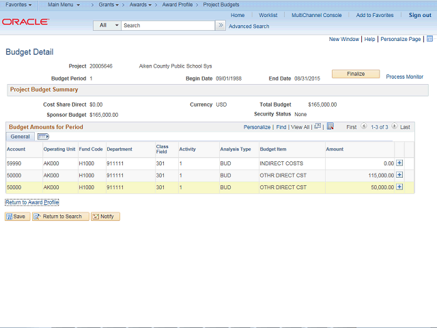Click the Zoom grid popup icon
The image size is (437, 328).
(x=318, y=126)
